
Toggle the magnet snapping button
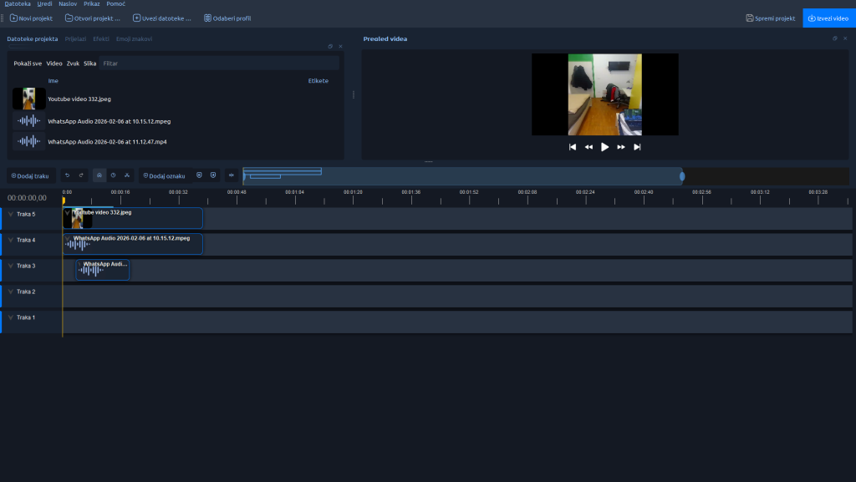[x=99, y=175]
